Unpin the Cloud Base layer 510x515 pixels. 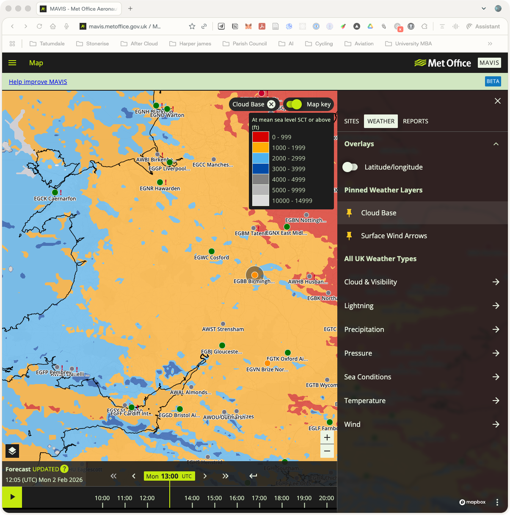[x=349, y=213]
